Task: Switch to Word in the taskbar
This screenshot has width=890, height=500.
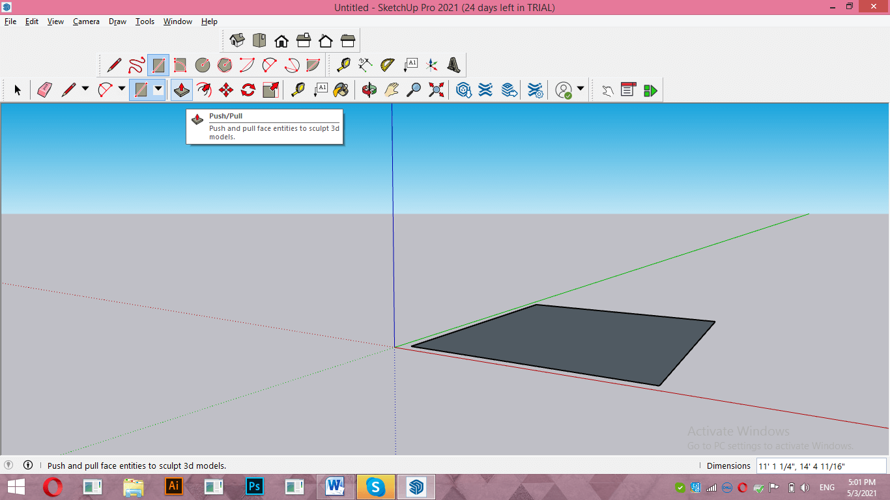Action: point(335,486)
